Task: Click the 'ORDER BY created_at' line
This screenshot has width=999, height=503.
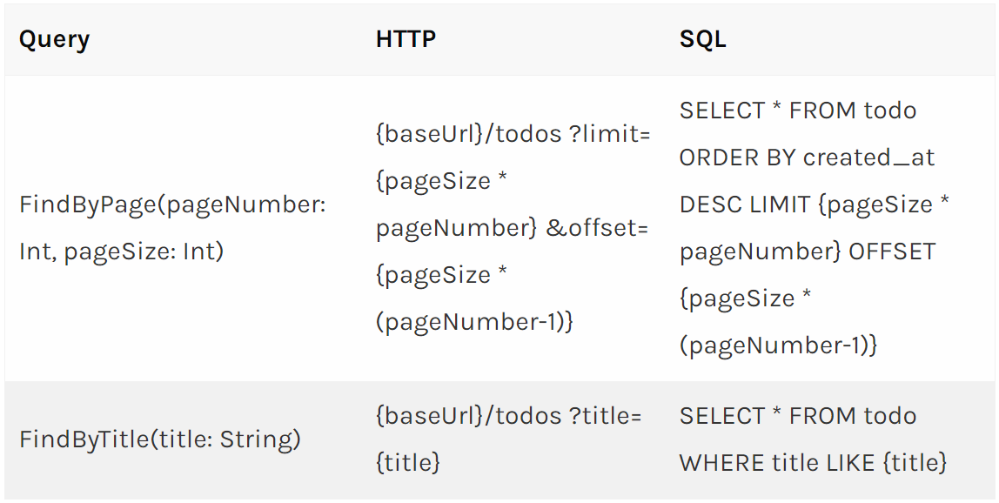Action: click(x=808, y=158)
